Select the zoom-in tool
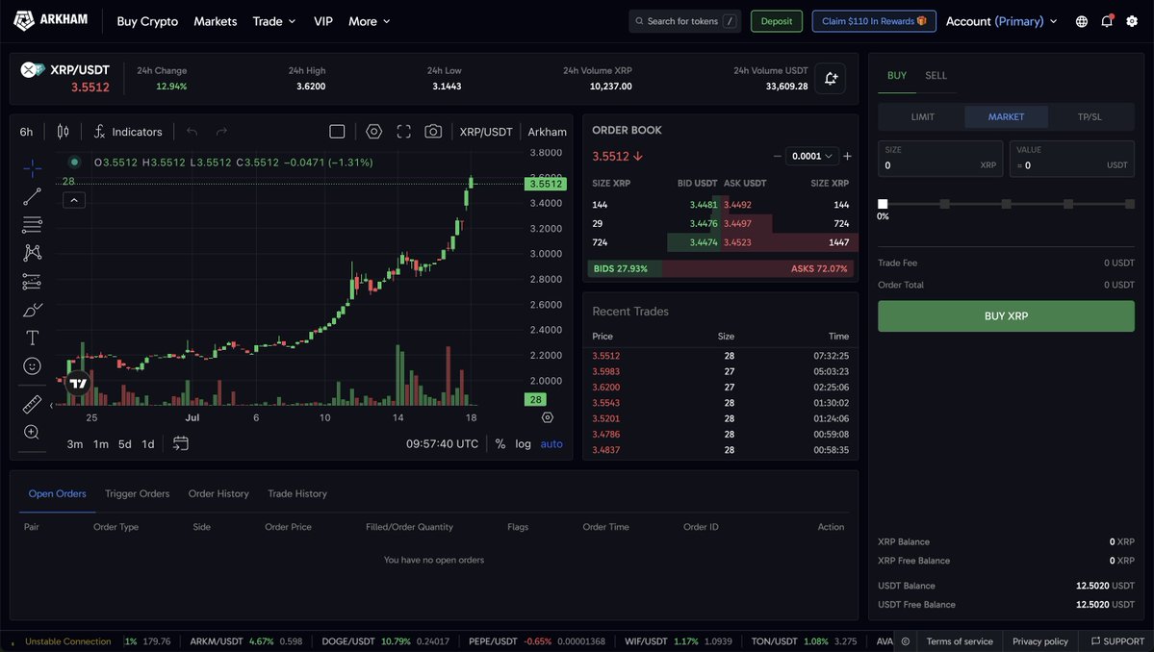This screenshot has height=652, width=1154. pos(32,432)
